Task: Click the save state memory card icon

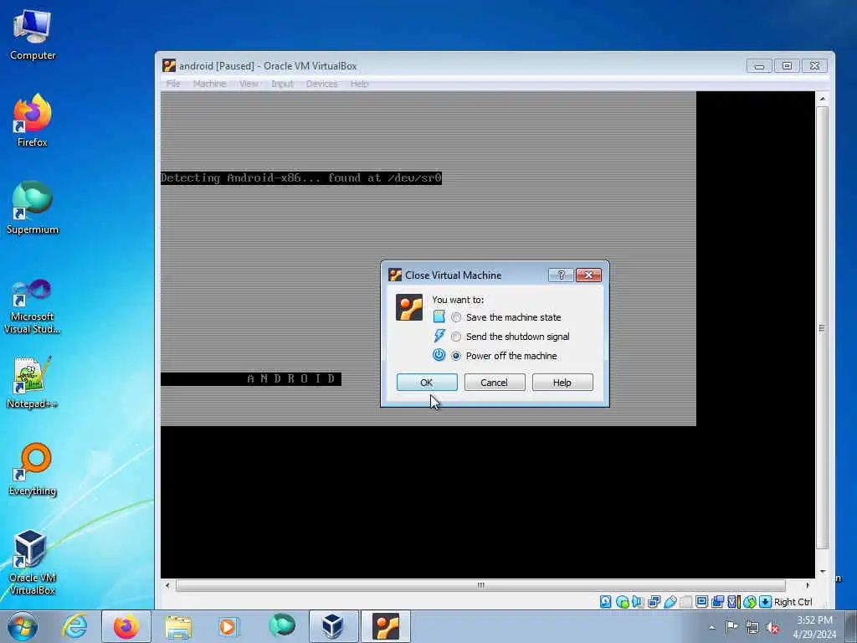Action: [439, 316]
